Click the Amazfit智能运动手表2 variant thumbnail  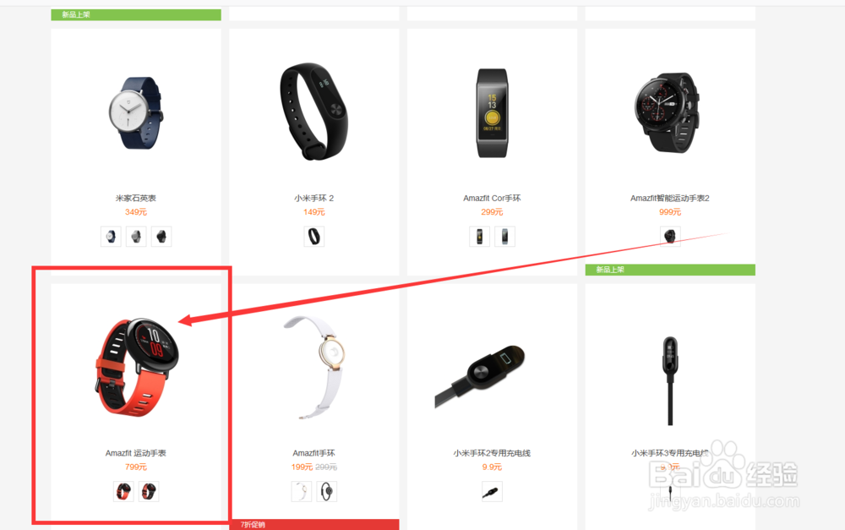[670, 236]
